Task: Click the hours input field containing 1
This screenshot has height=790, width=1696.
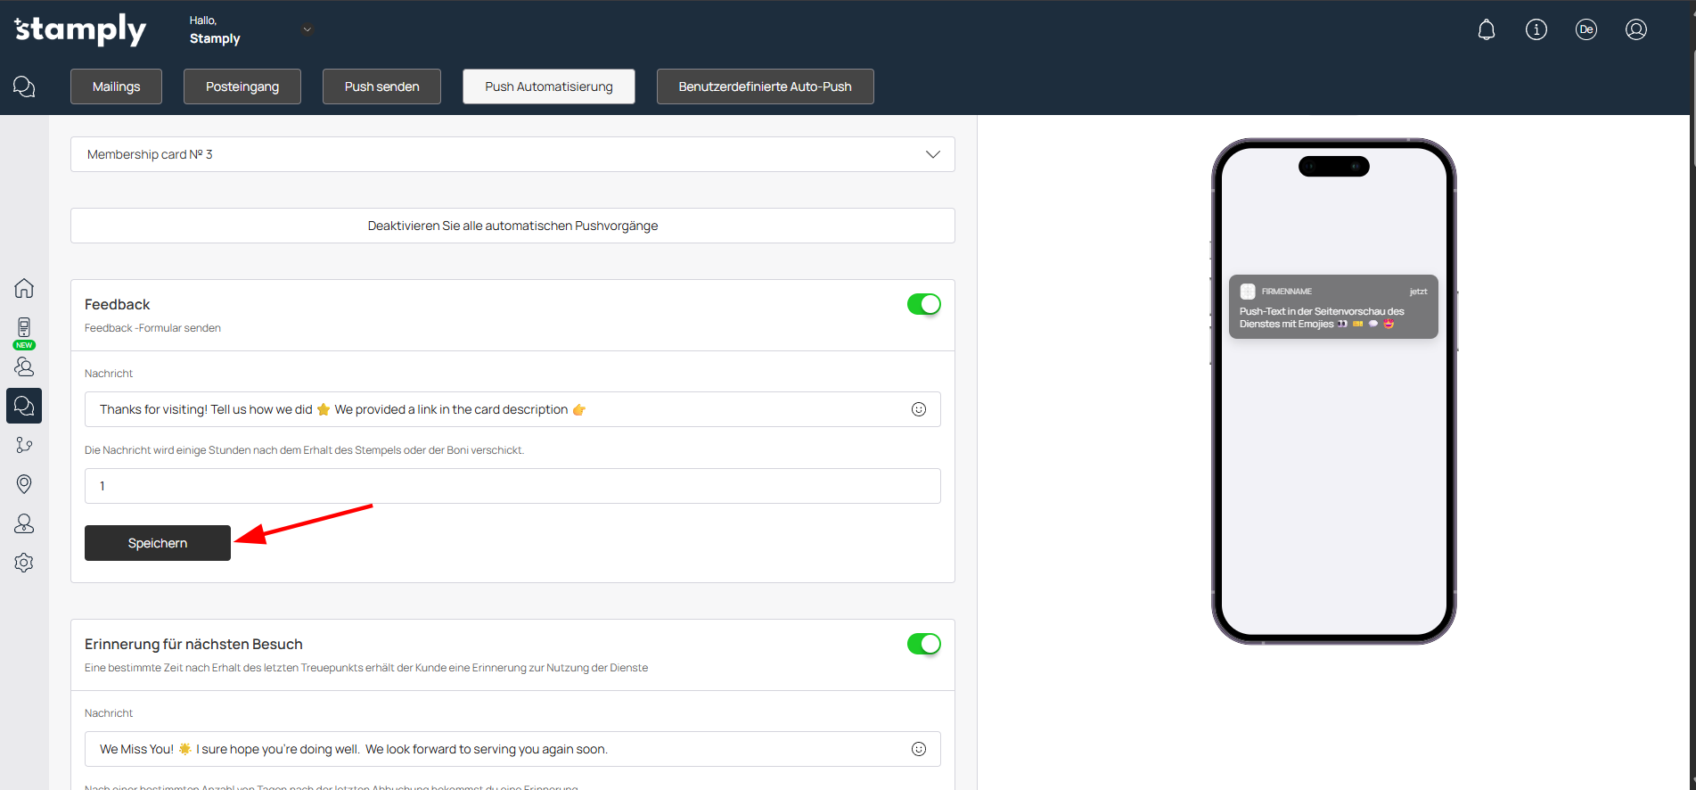Action: click(x=512, y=486)
